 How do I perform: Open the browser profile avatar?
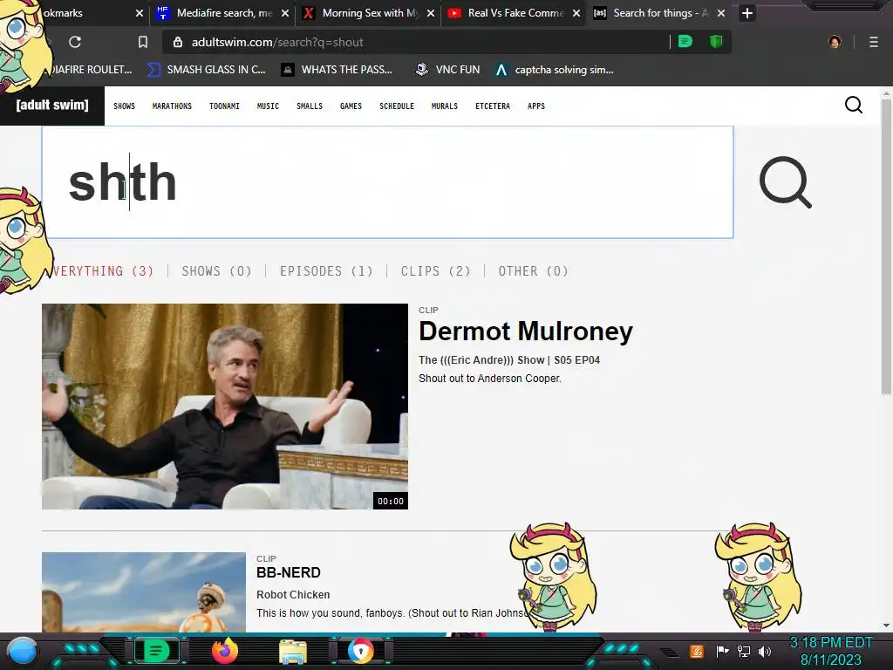click(x=835, y=42)
